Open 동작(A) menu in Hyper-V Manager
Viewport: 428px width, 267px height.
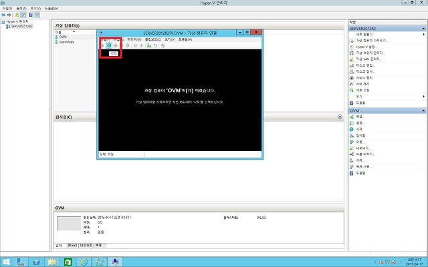tap(21, 9)
